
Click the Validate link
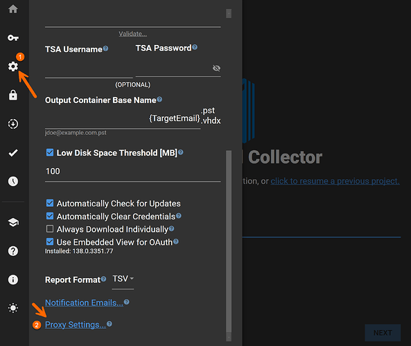click(x=132, y=34)
